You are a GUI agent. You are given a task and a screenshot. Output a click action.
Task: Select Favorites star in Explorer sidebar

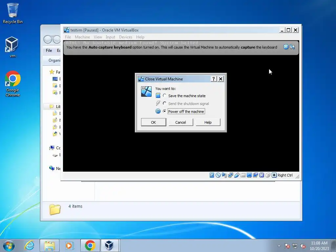pos(52,72)
